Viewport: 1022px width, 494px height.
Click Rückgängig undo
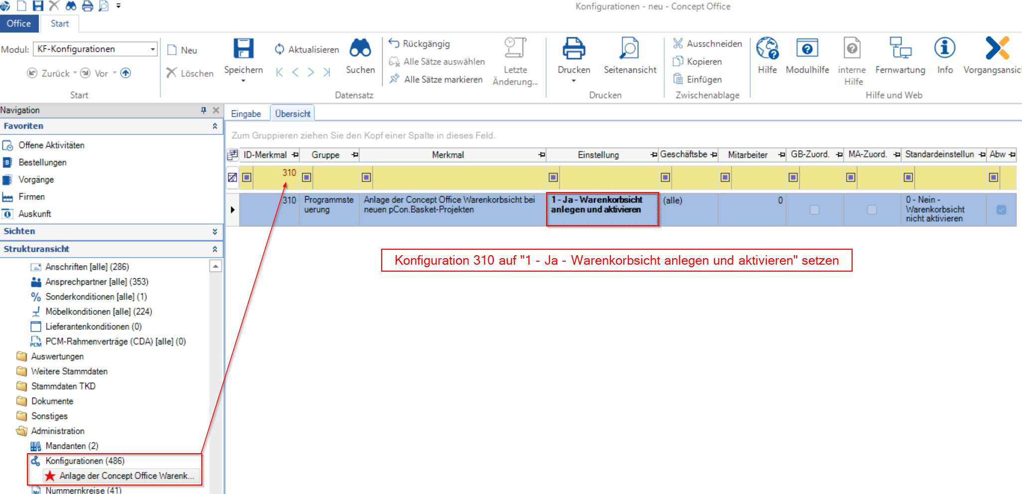[x=419, y=43]
